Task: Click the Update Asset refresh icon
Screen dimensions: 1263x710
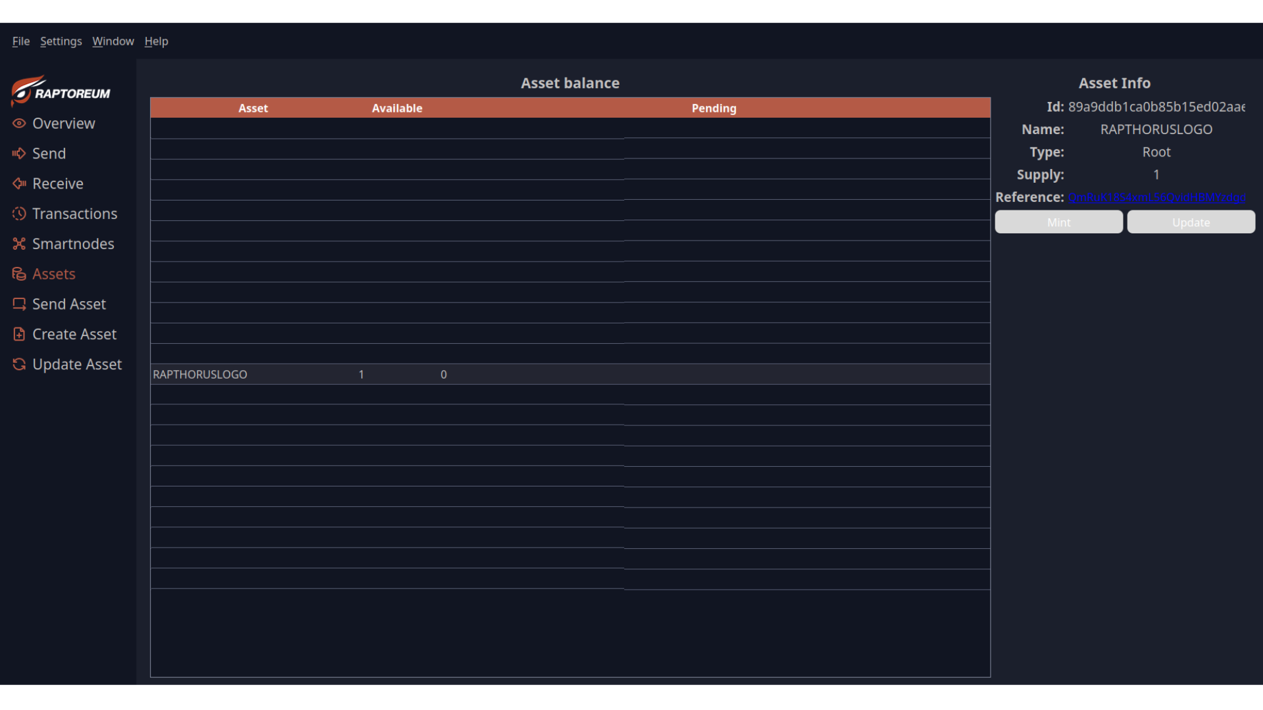Action: [x=19, y=364]
